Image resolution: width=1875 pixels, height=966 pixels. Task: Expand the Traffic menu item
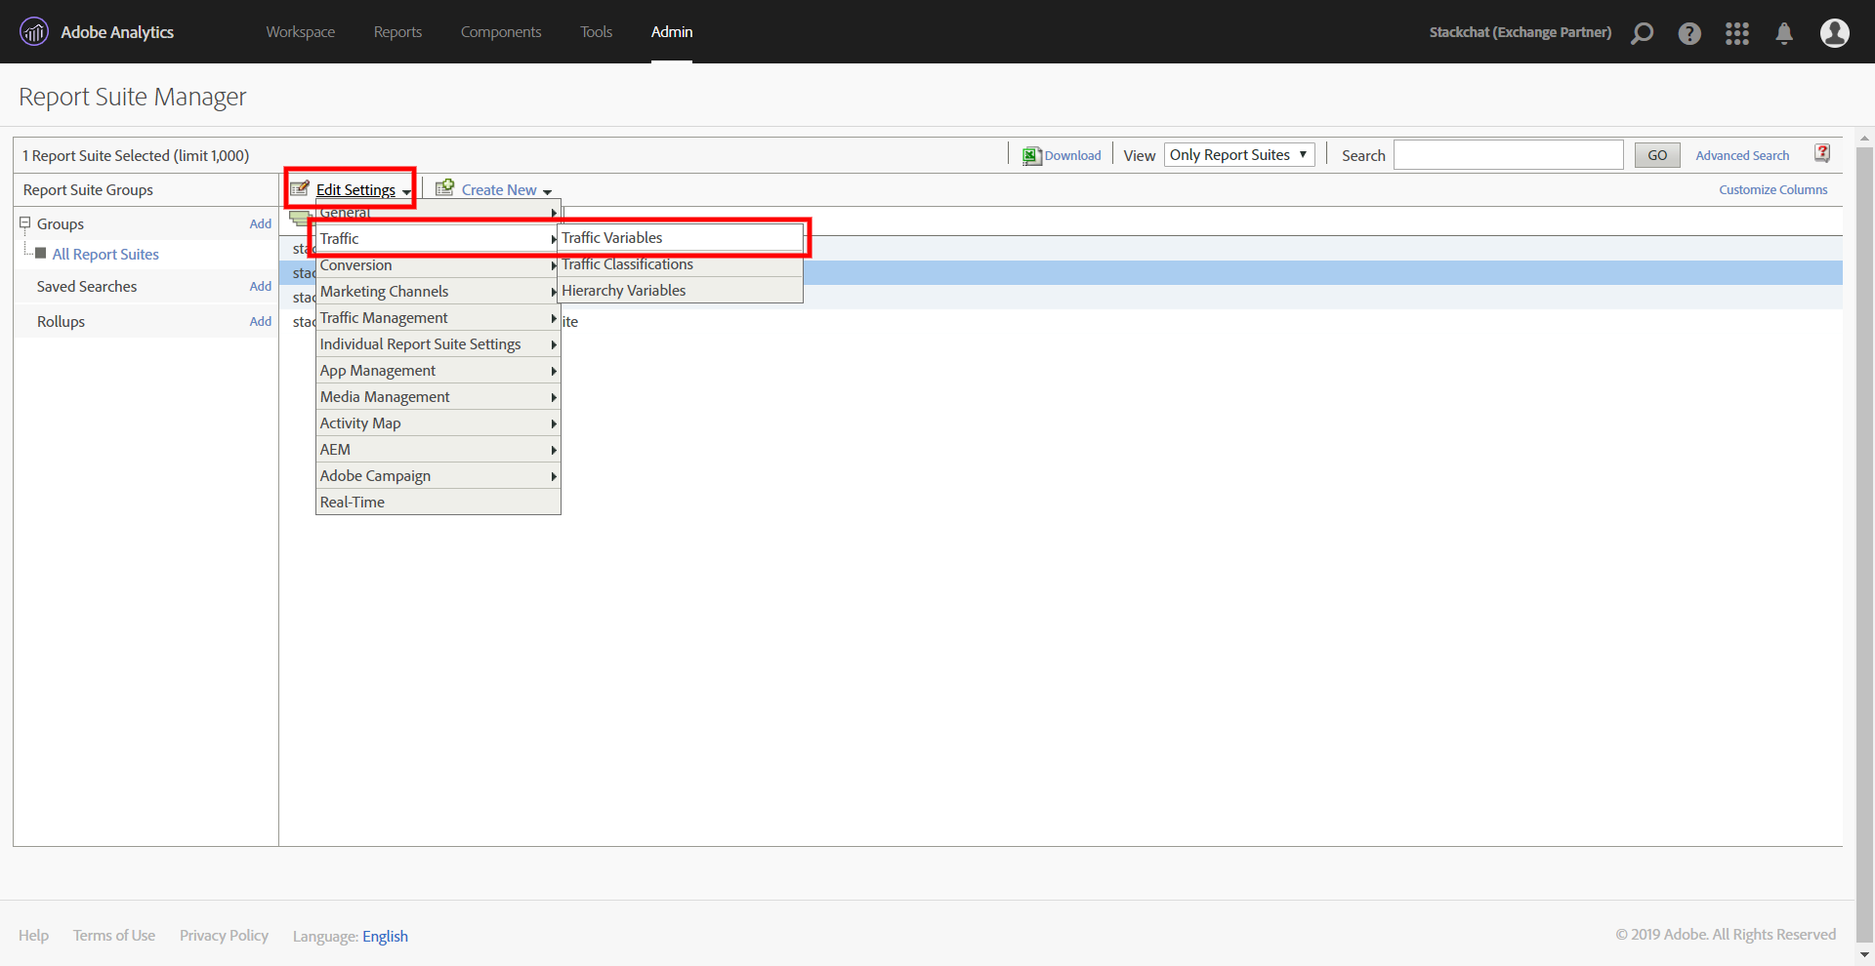tap(437, 239)
